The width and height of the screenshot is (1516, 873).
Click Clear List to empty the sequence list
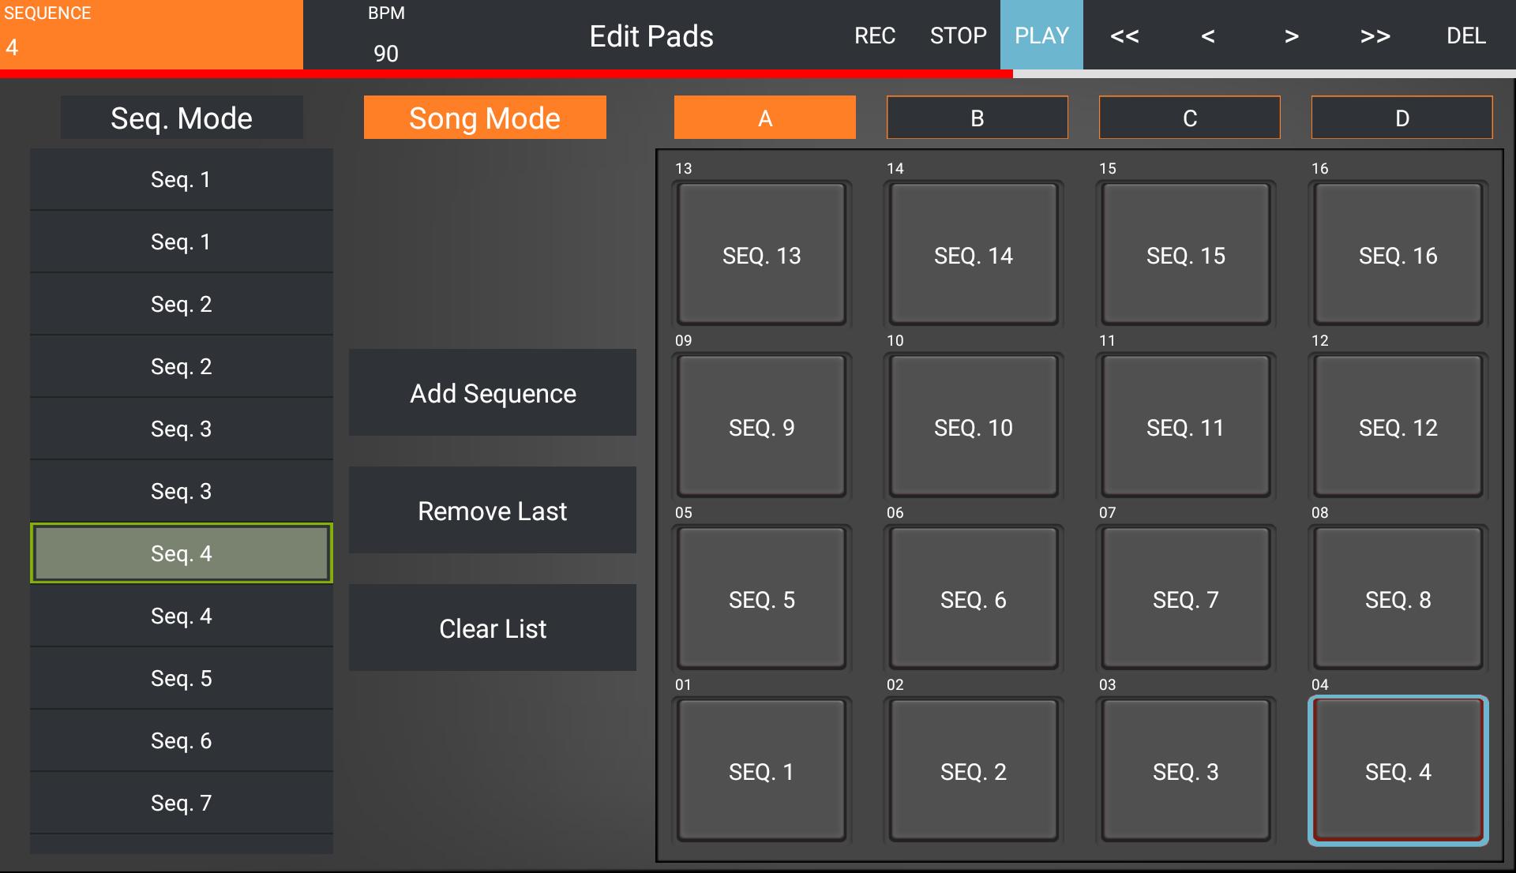492,628
